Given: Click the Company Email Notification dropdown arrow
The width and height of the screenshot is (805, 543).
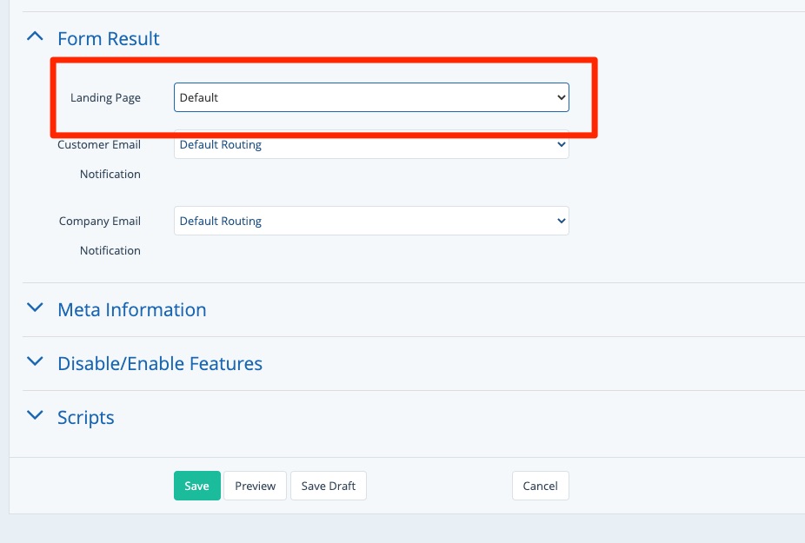Looking at the screenshot, I should point(561,222).
